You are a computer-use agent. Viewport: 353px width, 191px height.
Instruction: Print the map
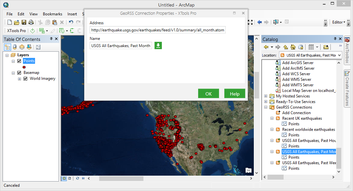[31, 22]
